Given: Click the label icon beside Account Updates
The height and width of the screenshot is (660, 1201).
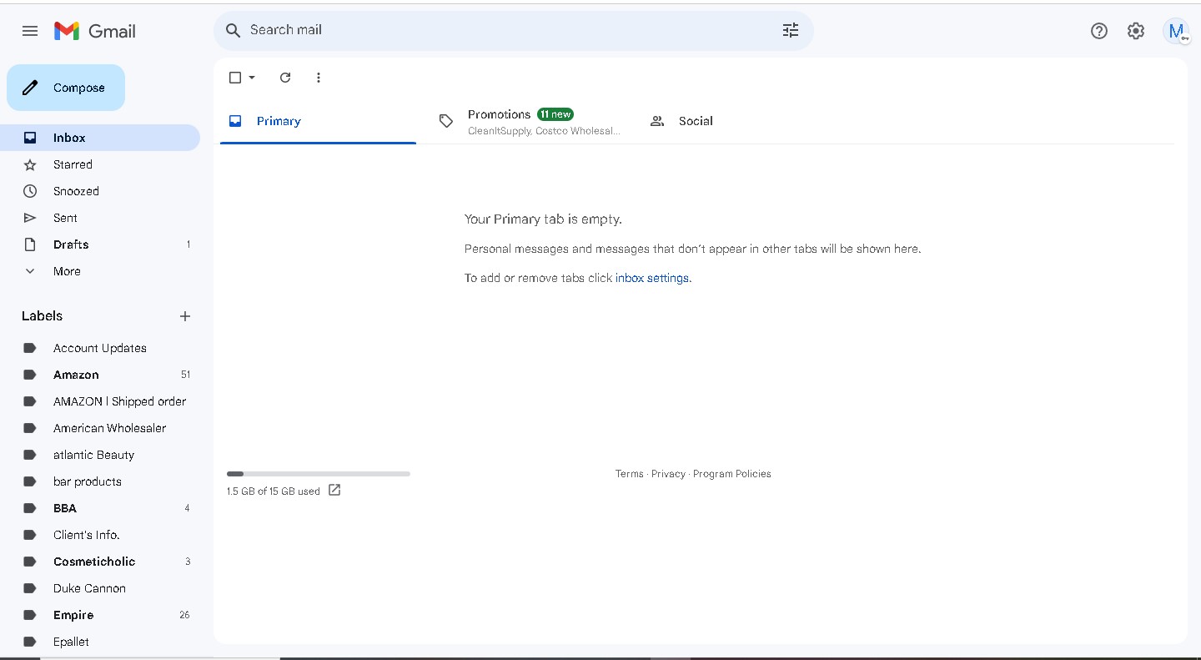Looking at the screenshot, I should 30,348.
